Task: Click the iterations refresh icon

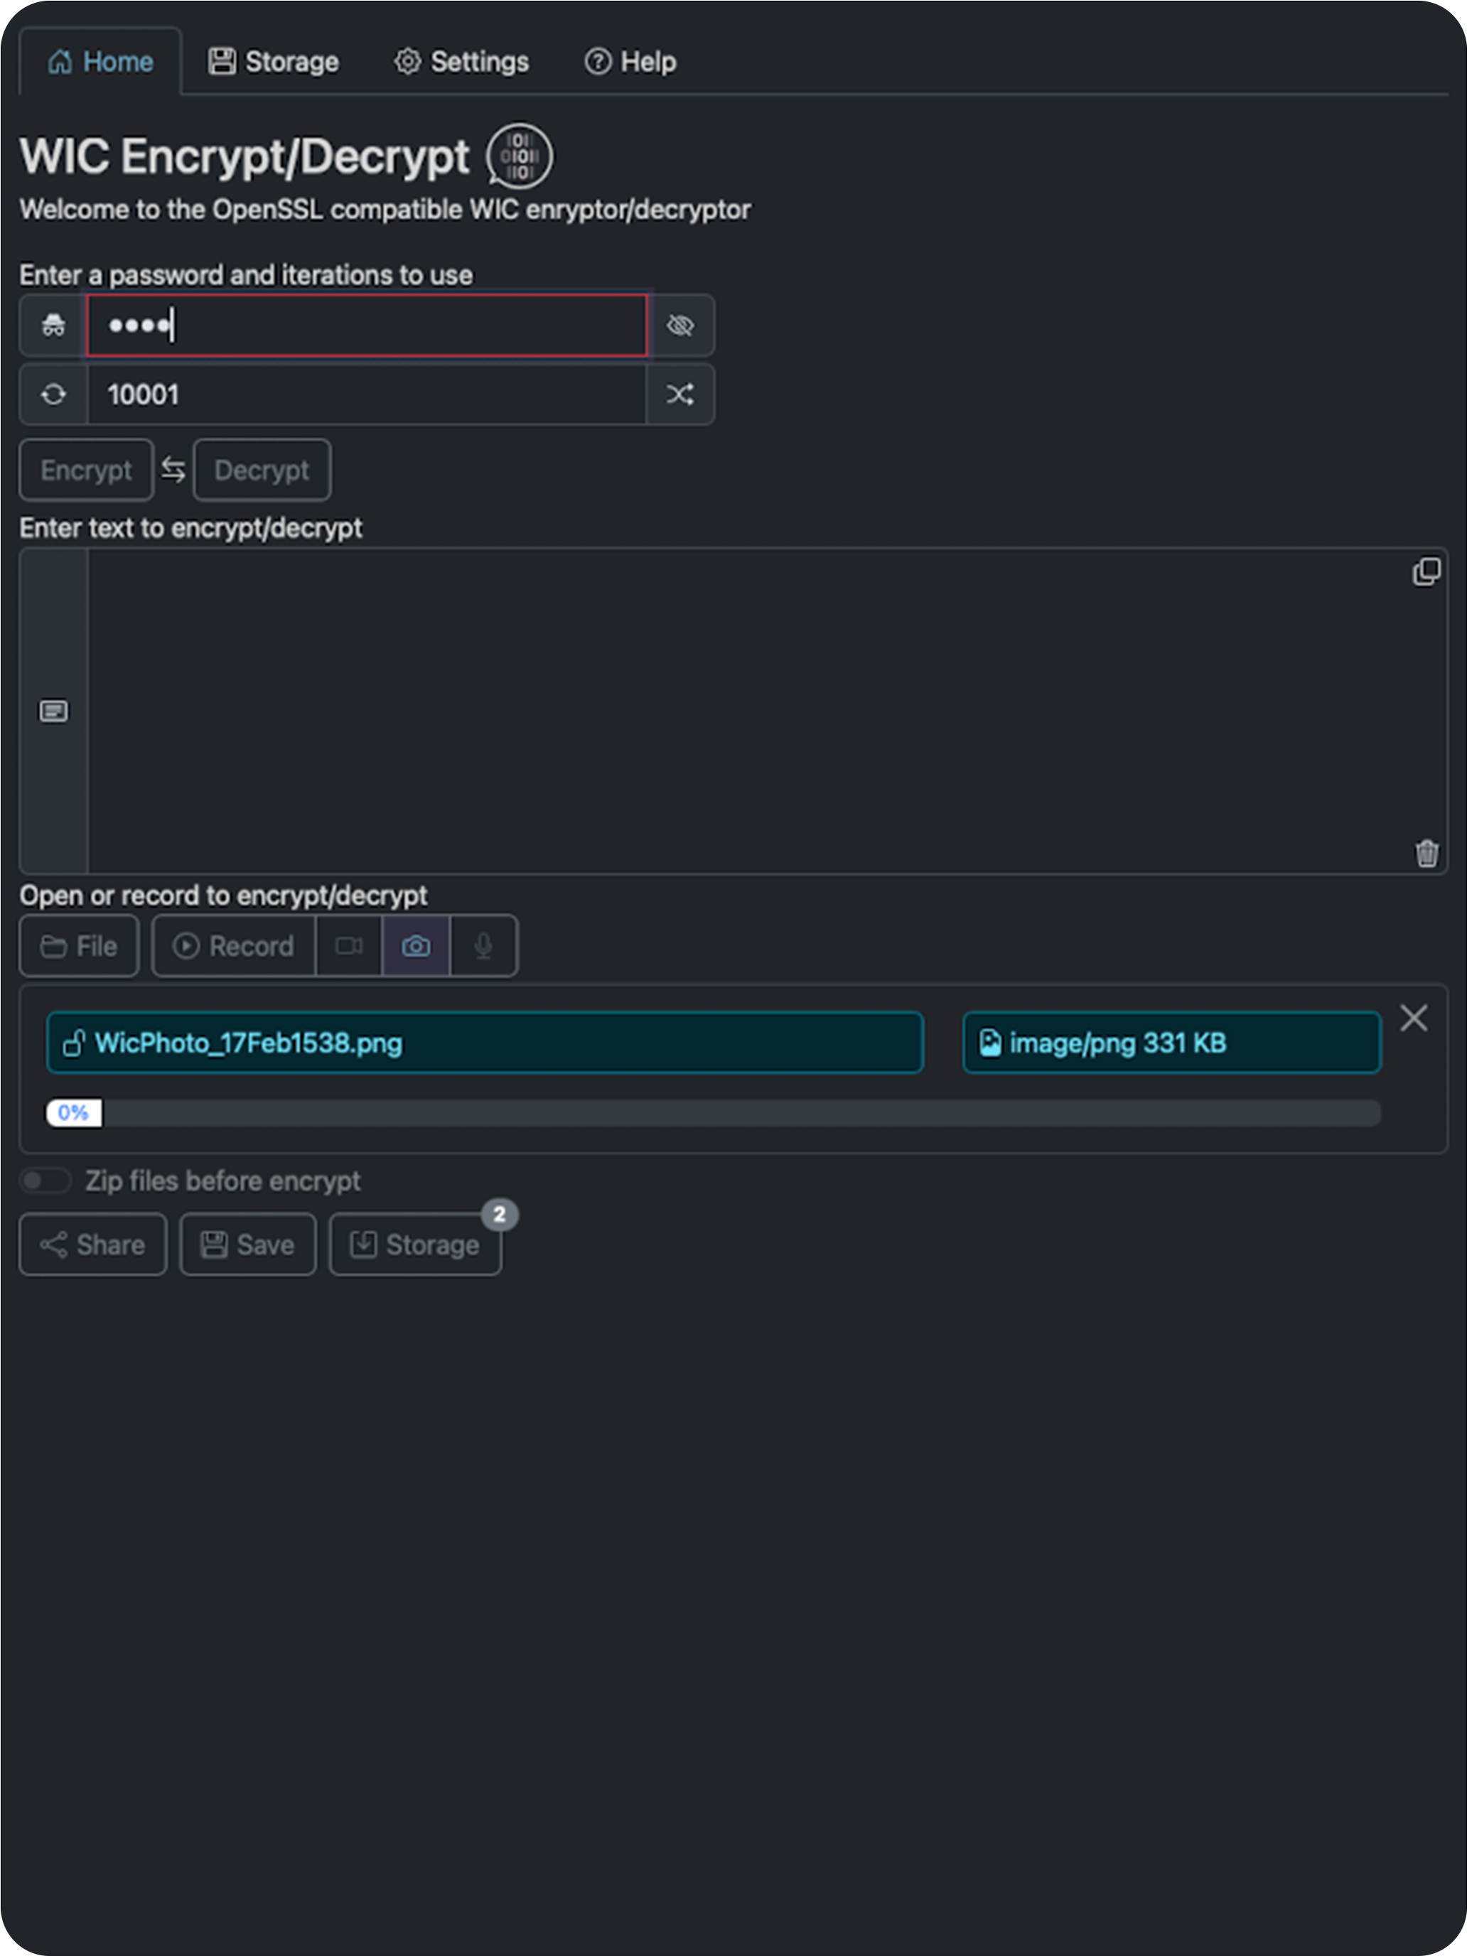Action: (54, 394)
